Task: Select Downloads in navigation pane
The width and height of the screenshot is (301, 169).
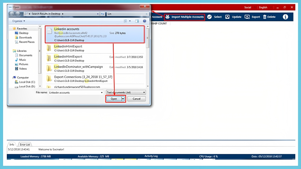Action: (x=23, y=37)
